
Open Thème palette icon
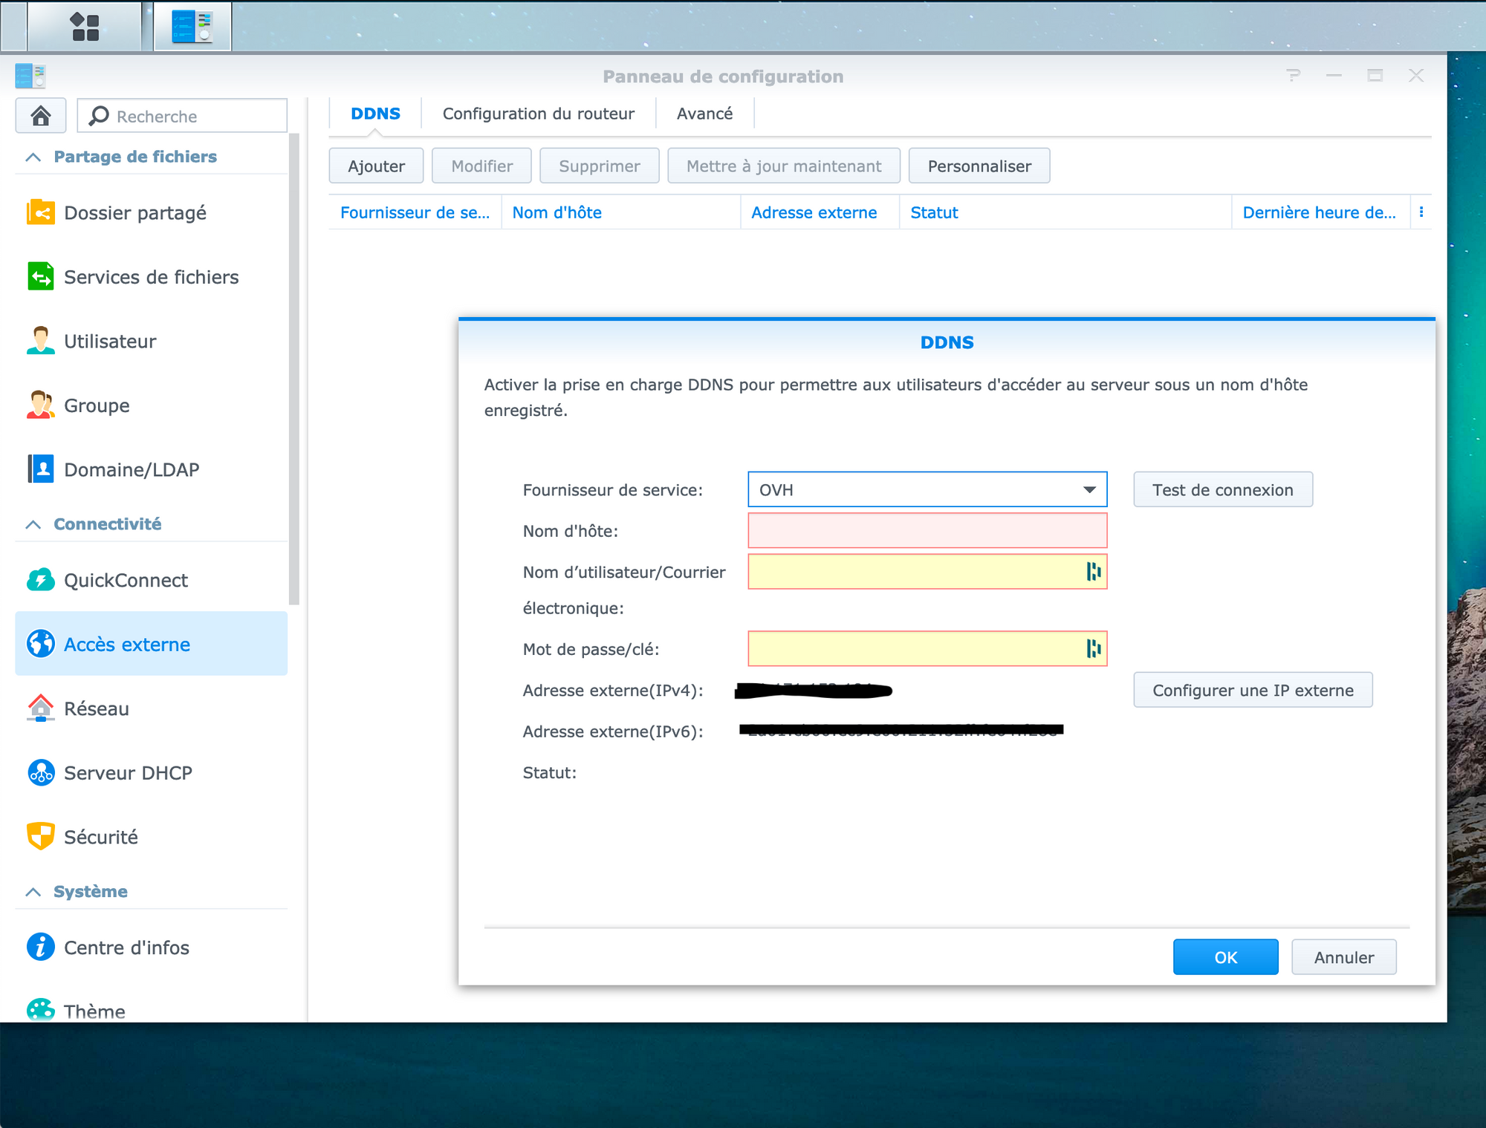[40, 1009]
